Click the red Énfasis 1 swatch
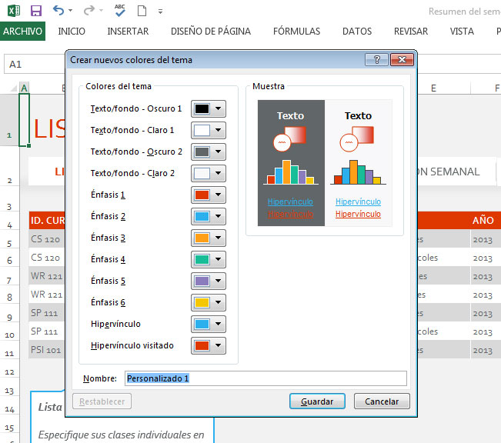 pyautogui.click(x=202, y=195)
